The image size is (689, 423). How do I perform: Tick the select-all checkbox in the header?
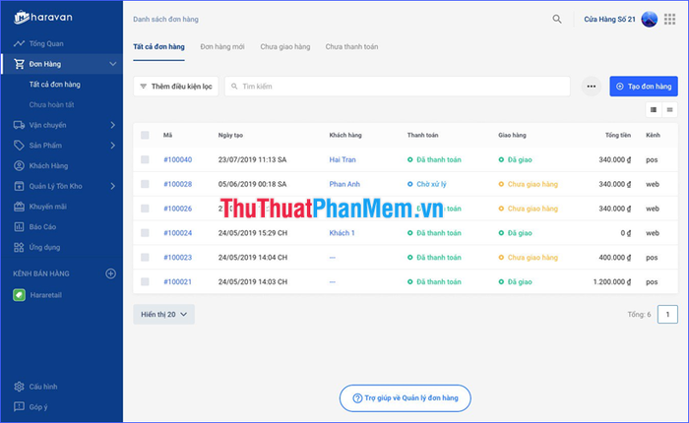click(145, 135)
